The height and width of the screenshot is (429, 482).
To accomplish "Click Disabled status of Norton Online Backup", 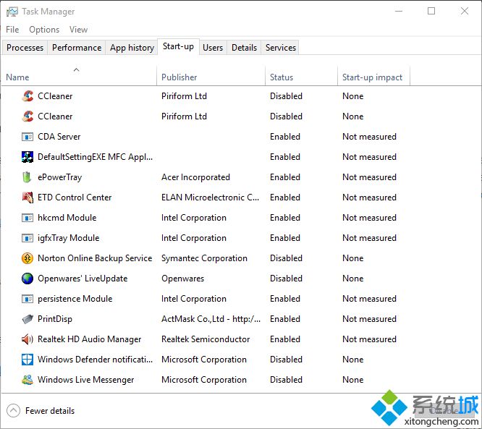I will pyautogui.click(x=286, y=258).
